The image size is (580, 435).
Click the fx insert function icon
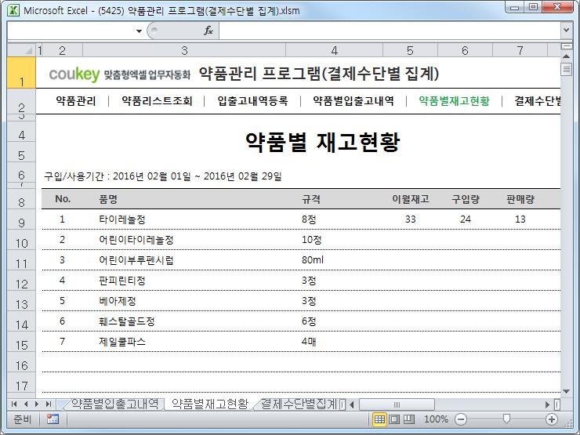[x=208, y=31]
